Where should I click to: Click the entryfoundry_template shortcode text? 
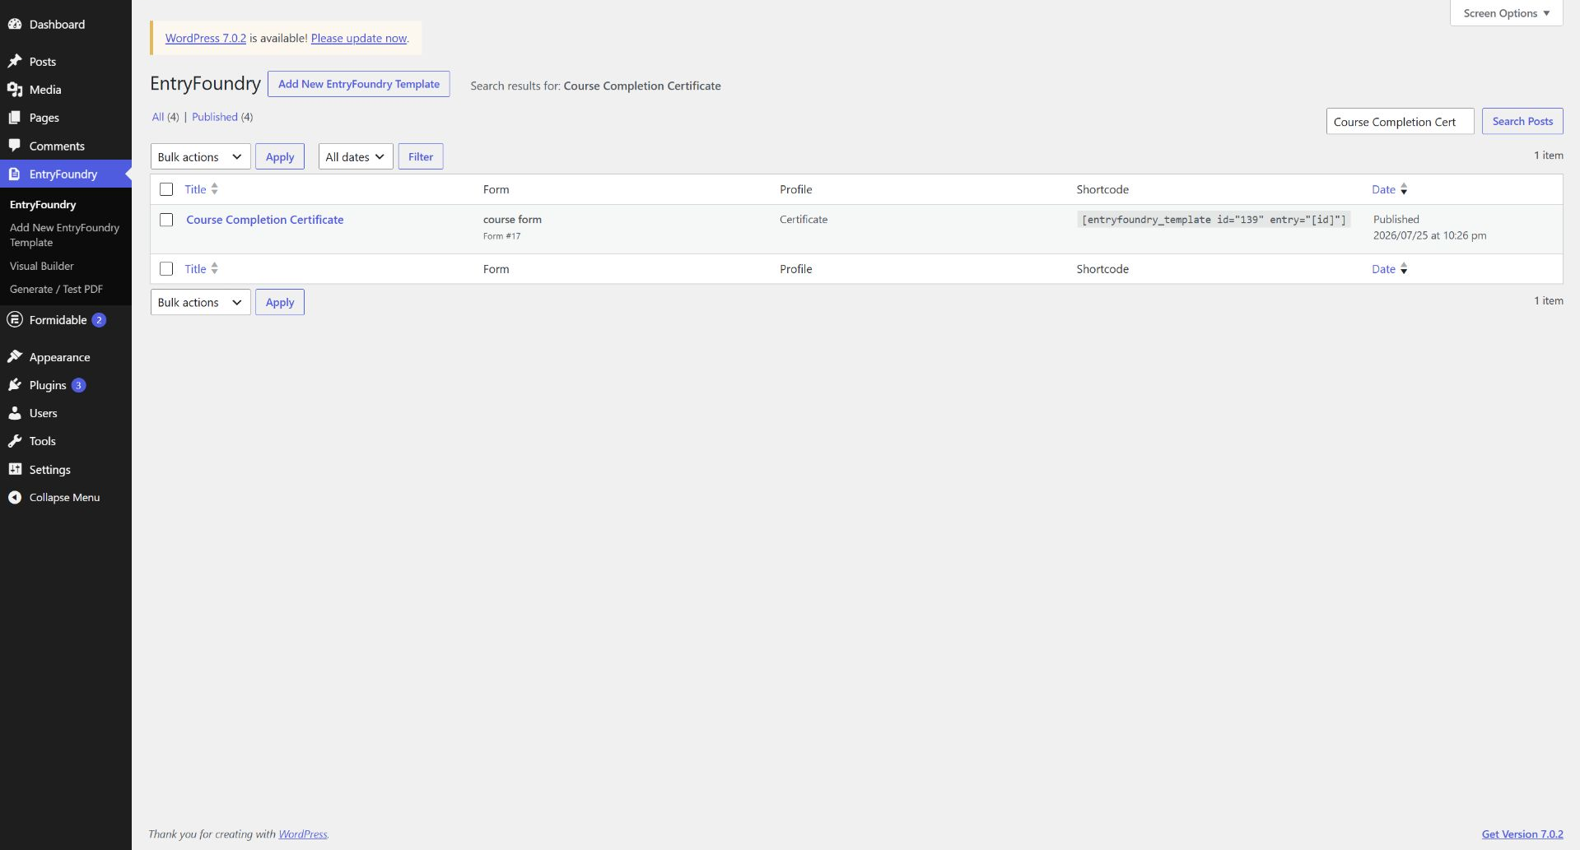click(x=1214, y=220)
